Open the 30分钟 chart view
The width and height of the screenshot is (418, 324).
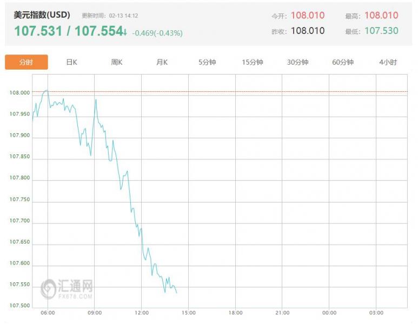tap(297, 62)
